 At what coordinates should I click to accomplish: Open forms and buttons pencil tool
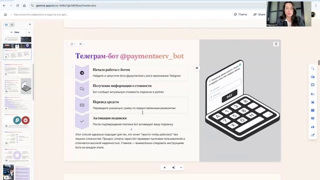pos(312,135)
